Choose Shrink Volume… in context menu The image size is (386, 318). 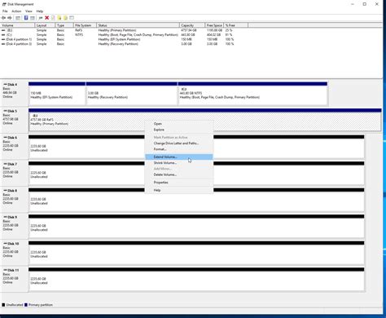pyautogui.click(x=179, y=163)
